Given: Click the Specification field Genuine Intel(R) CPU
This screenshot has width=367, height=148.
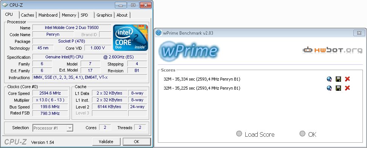Looking at the screenshot, I should coord(90,57).
